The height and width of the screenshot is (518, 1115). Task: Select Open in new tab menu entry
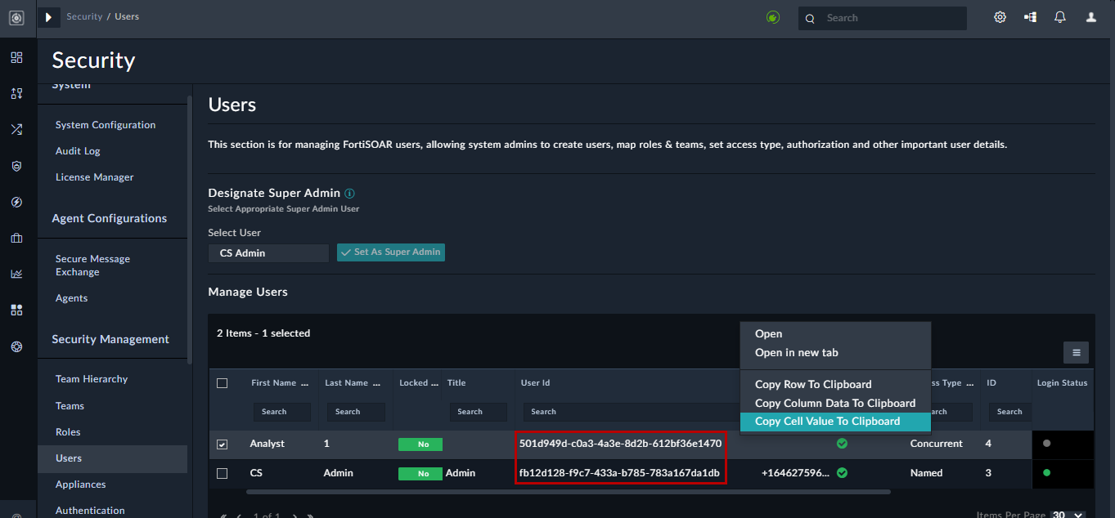796,353
